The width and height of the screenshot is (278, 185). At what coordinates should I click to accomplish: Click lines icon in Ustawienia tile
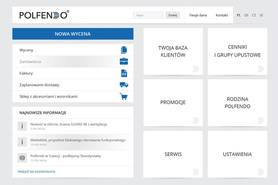(261, 172)
